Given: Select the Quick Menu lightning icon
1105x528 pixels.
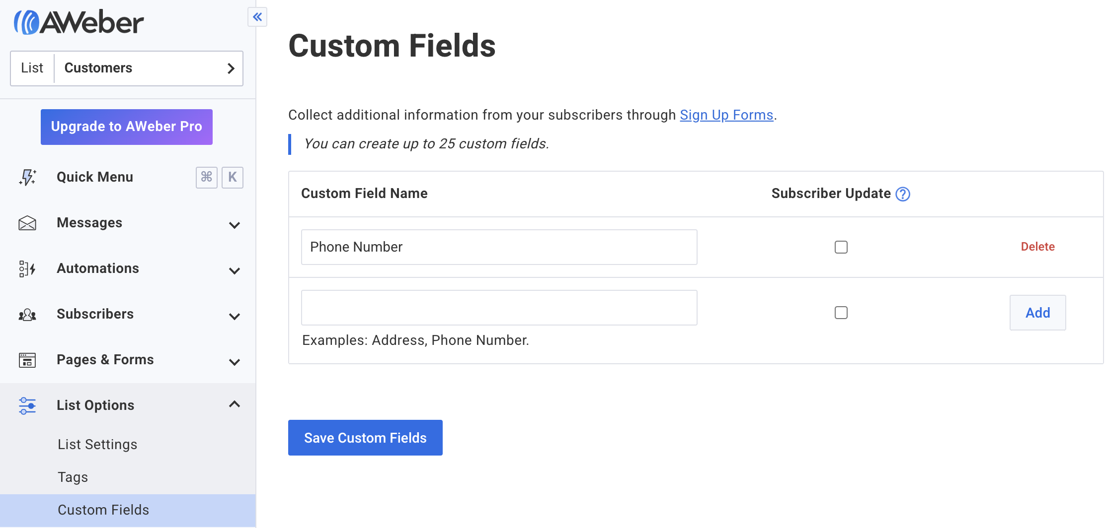Looking at the screenshot, I should click(x=27, y=177).
